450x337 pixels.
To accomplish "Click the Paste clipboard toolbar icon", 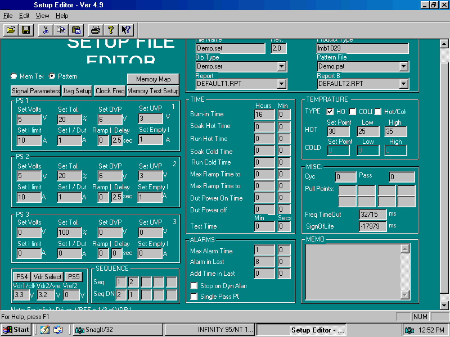I will [x=75, y=30].
